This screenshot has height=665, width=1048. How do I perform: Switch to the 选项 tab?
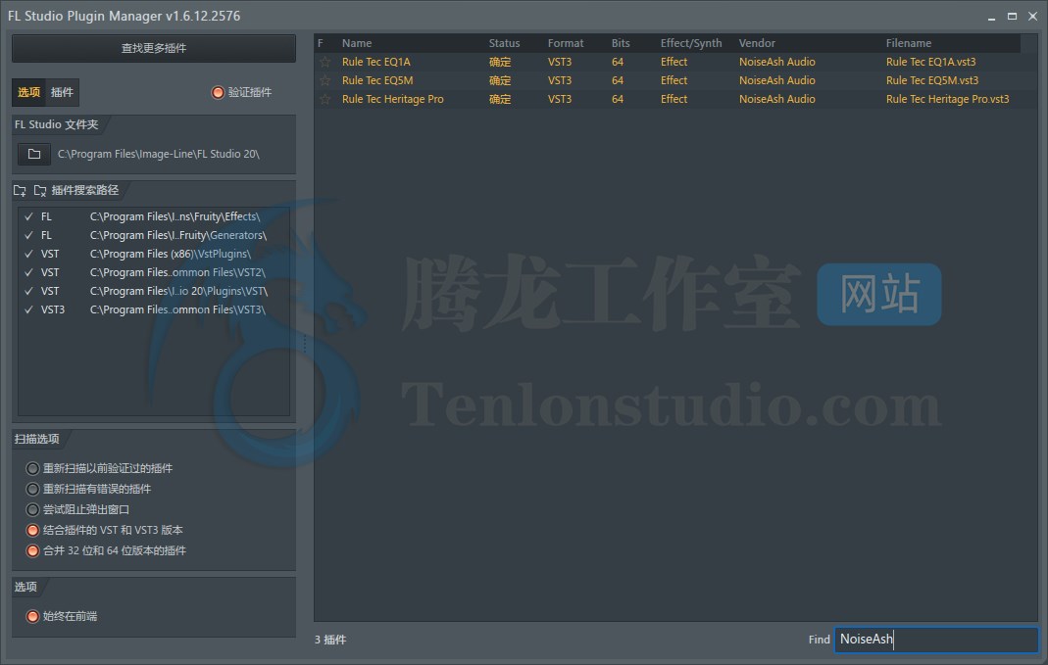point(28,92)
